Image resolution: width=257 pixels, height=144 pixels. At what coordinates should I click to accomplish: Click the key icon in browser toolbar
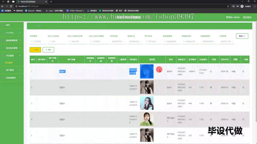(238, 6)
